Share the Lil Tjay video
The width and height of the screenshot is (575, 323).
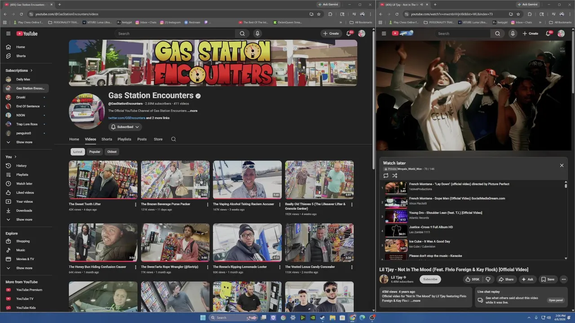tap(506, 279)
